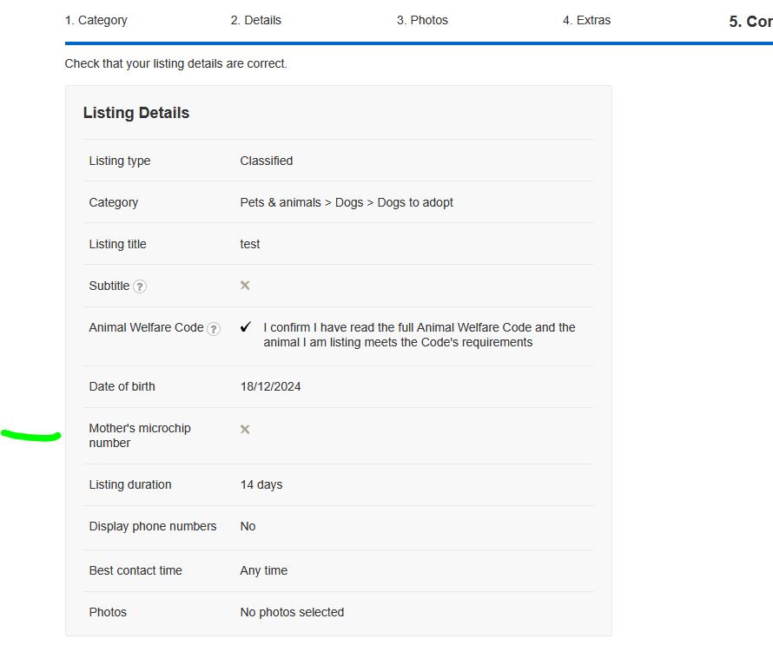Viewport: 773px width, 645px height.
Task: Click the No photos selected text
Action: coord(292,612)
